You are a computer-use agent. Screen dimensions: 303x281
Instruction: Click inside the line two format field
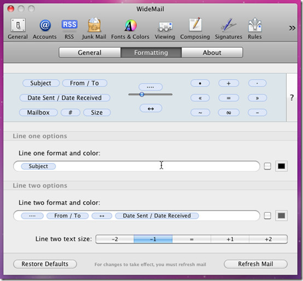tap(136, 215)
